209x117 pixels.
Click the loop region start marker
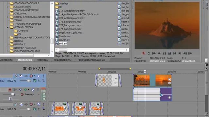[x=99, y=69]
